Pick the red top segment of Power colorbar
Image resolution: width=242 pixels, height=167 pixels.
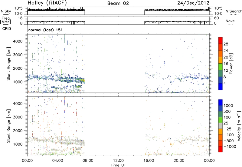221,40
